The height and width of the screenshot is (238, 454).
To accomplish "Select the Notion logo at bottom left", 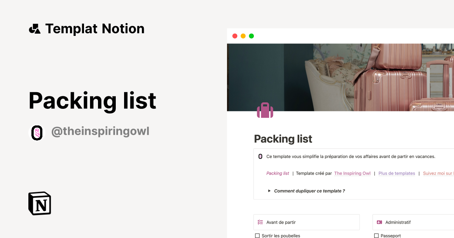I will 39,203.
